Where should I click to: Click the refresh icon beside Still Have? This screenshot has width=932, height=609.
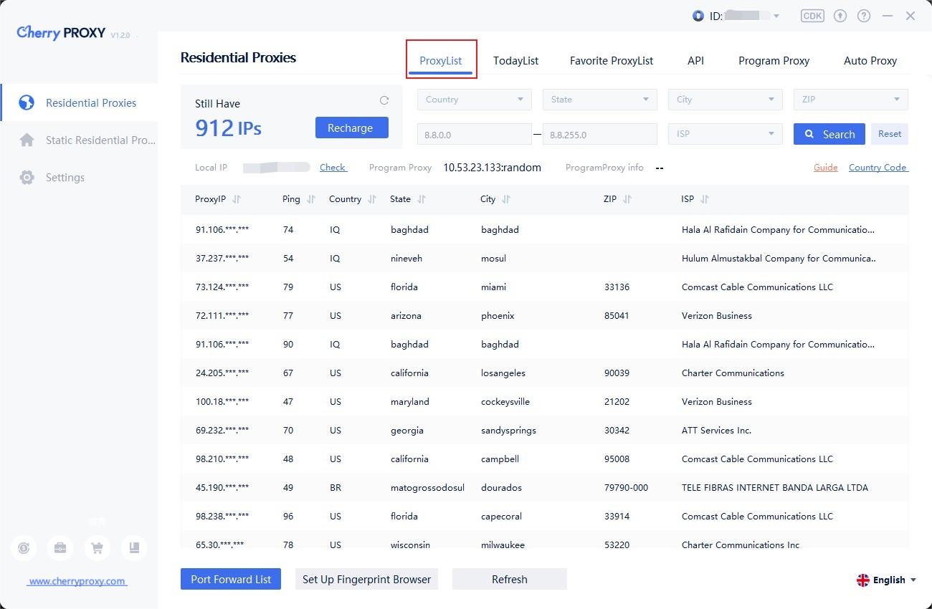(384, 101)
